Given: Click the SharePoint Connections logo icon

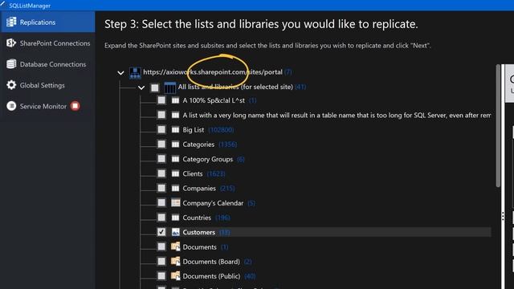Looking at the screenshot, I should click(11, 43).
